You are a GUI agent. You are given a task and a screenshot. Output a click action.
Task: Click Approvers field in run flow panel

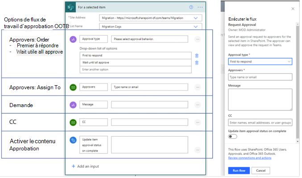coord(260,77)
